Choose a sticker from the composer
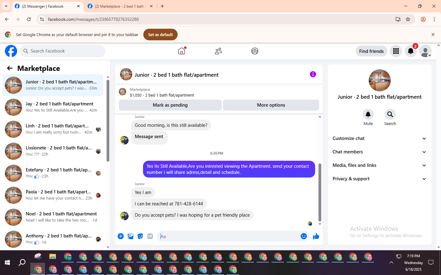The image size is (441, 275). [x=140, y=236]
